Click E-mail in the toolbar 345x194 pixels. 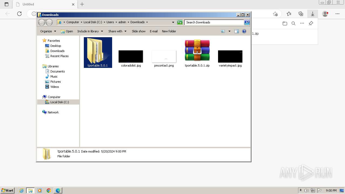[154, 31]
